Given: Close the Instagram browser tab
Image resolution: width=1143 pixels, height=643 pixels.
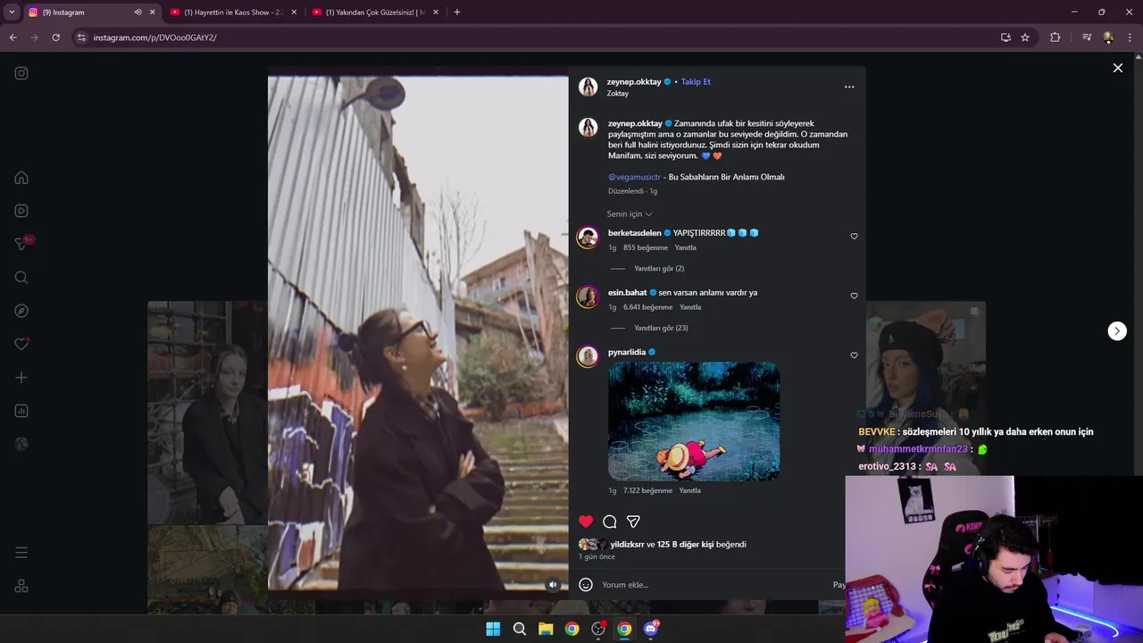Looking at the screenshot, I should [x=152, y=13].
